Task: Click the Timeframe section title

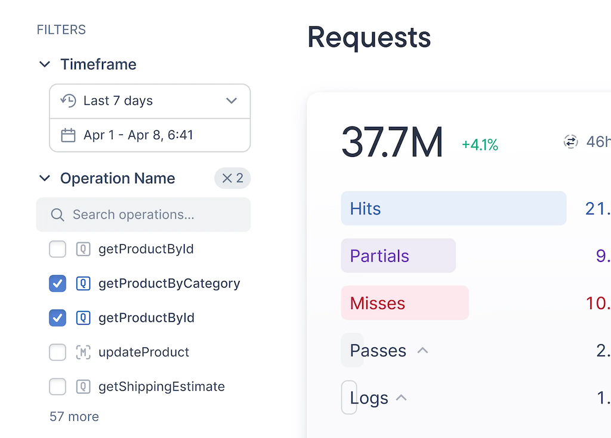Action: pyautogui.click(x=98, y=64)
